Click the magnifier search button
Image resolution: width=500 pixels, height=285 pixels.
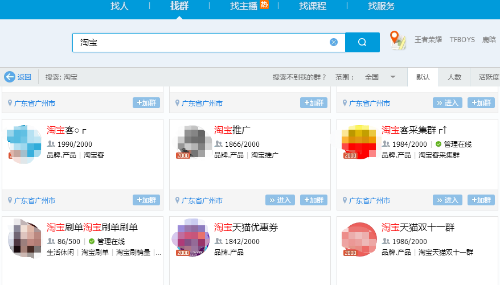point(362,42)
